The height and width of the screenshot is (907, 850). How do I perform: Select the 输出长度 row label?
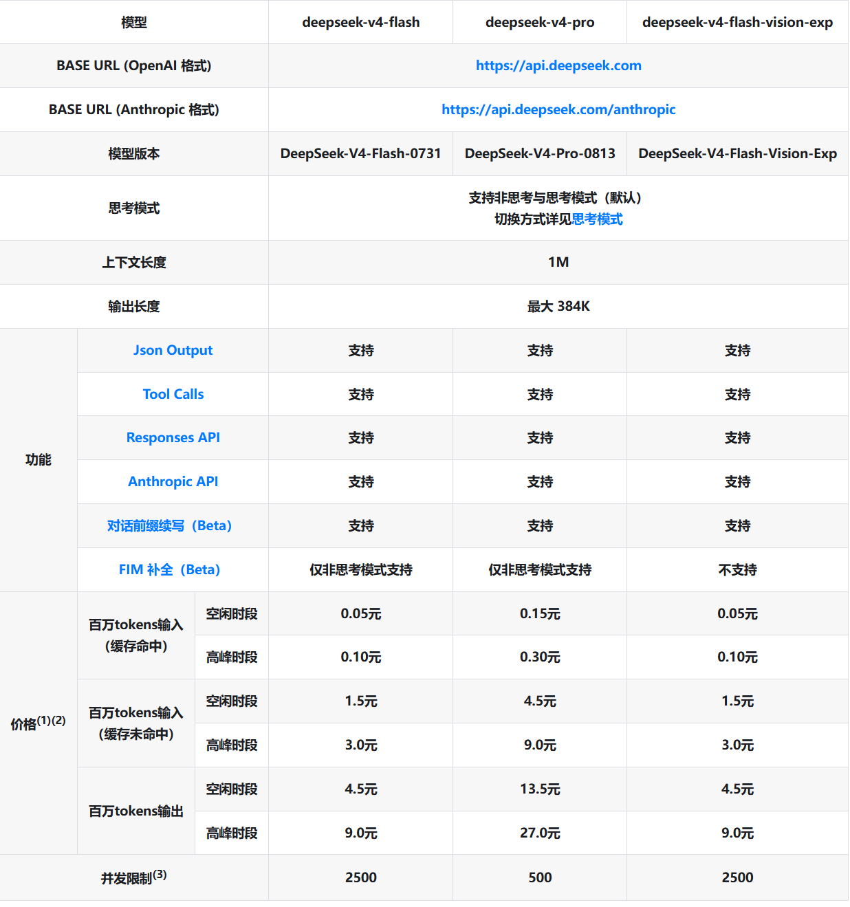(134, 307)
